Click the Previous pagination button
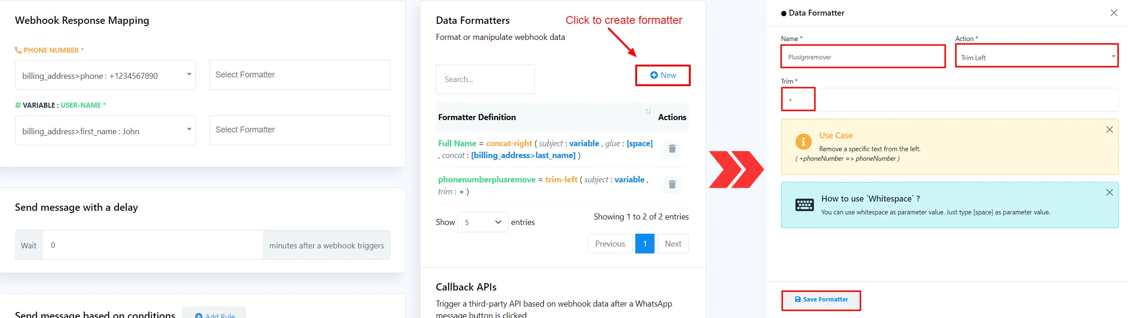Image resolution: width=1128 pixels, height=318 pixels. point(610,244)
